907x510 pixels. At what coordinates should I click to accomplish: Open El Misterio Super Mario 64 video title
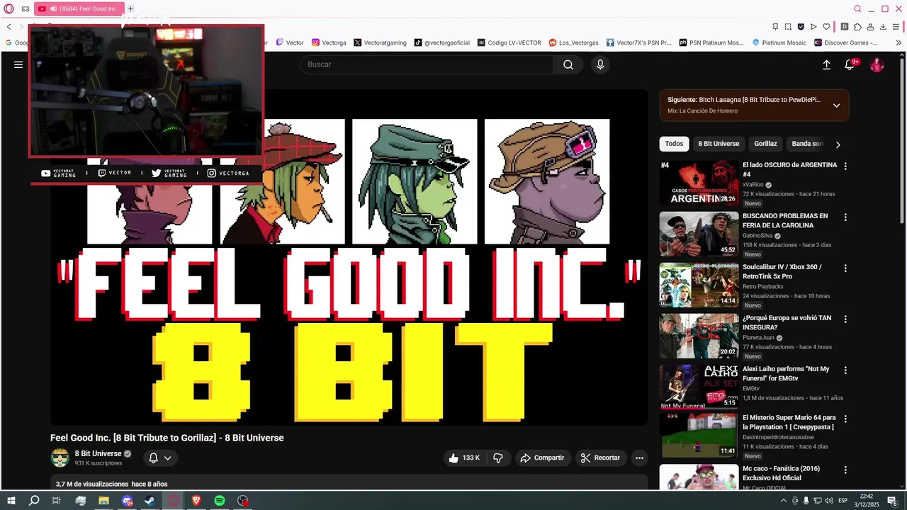tap(789, 422)
